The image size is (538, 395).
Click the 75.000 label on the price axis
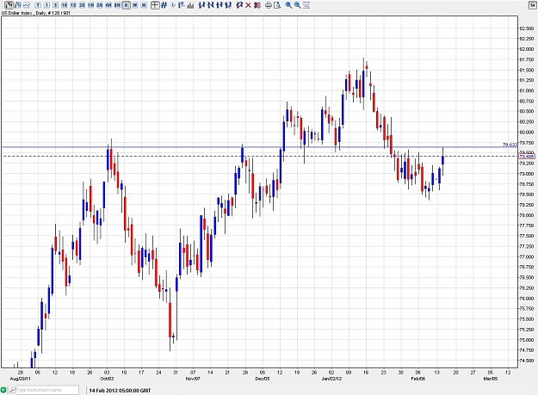[x=527, y=340]
